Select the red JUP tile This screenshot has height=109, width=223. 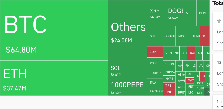tap(155, 52)
